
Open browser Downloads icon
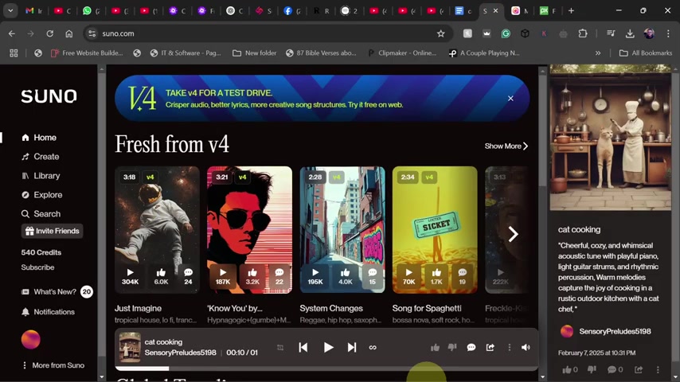pyautogui.click(x=630, y=33)
